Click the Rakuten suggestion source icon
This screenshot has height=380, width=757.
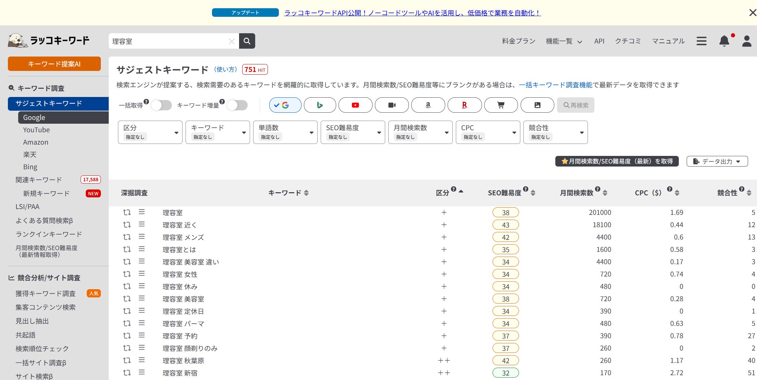tap(464, 105)
